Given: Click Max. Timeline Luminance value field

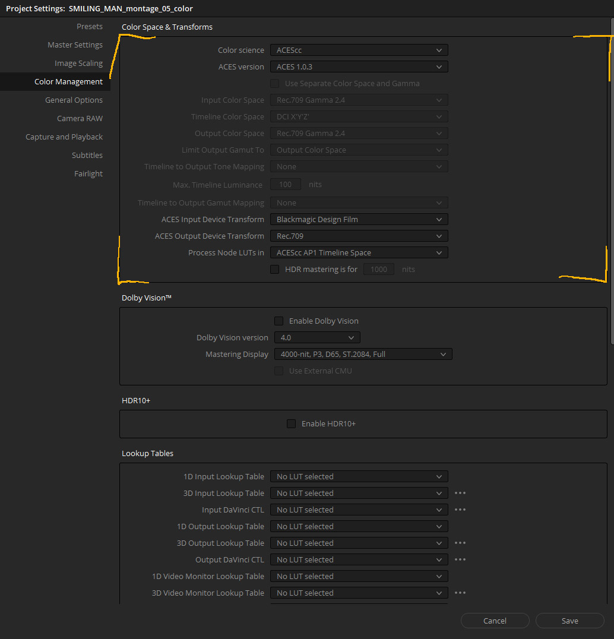Looking at the screenshot, I should [285, 185].
